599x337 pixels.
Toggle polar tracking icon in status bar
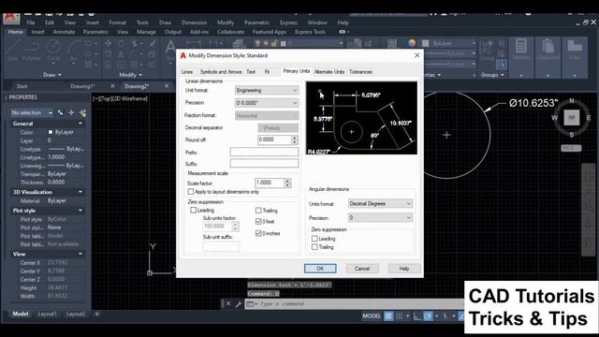pos(428,316)
